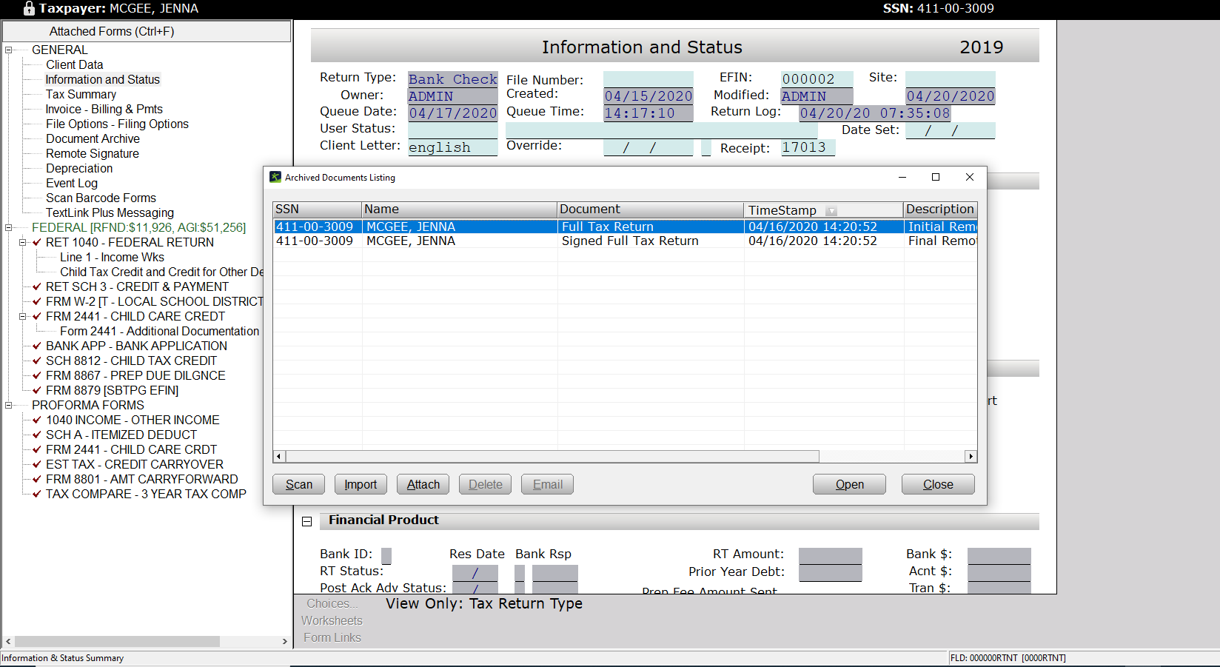1220x667 pixels.
Task: Open Document Archive in the tree
Action: point(93,138)
